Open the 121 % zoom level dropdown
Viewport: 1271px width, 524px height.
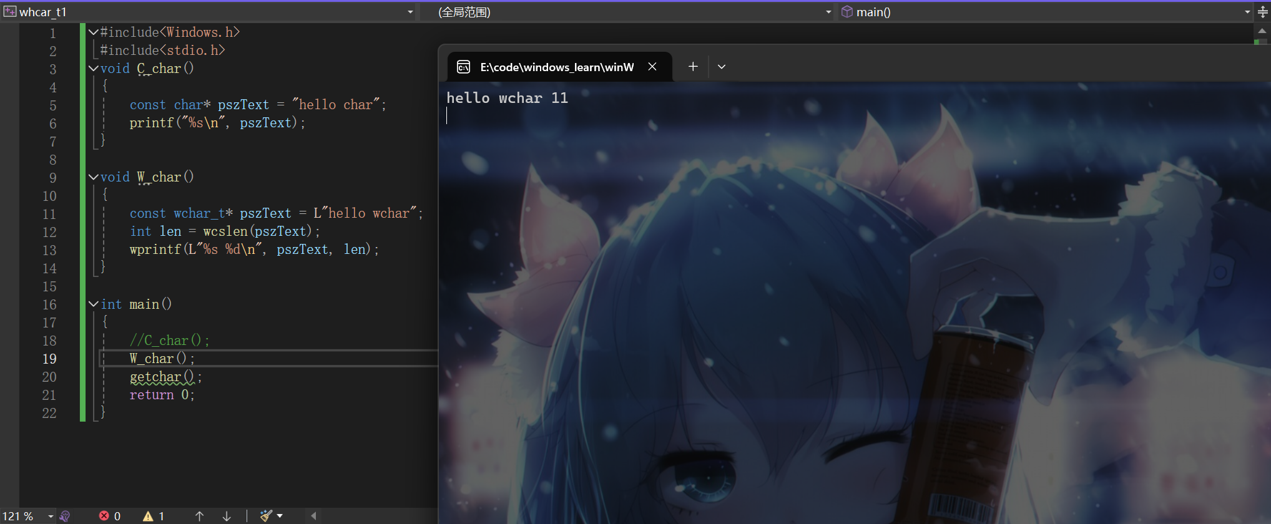coord(51,516)
